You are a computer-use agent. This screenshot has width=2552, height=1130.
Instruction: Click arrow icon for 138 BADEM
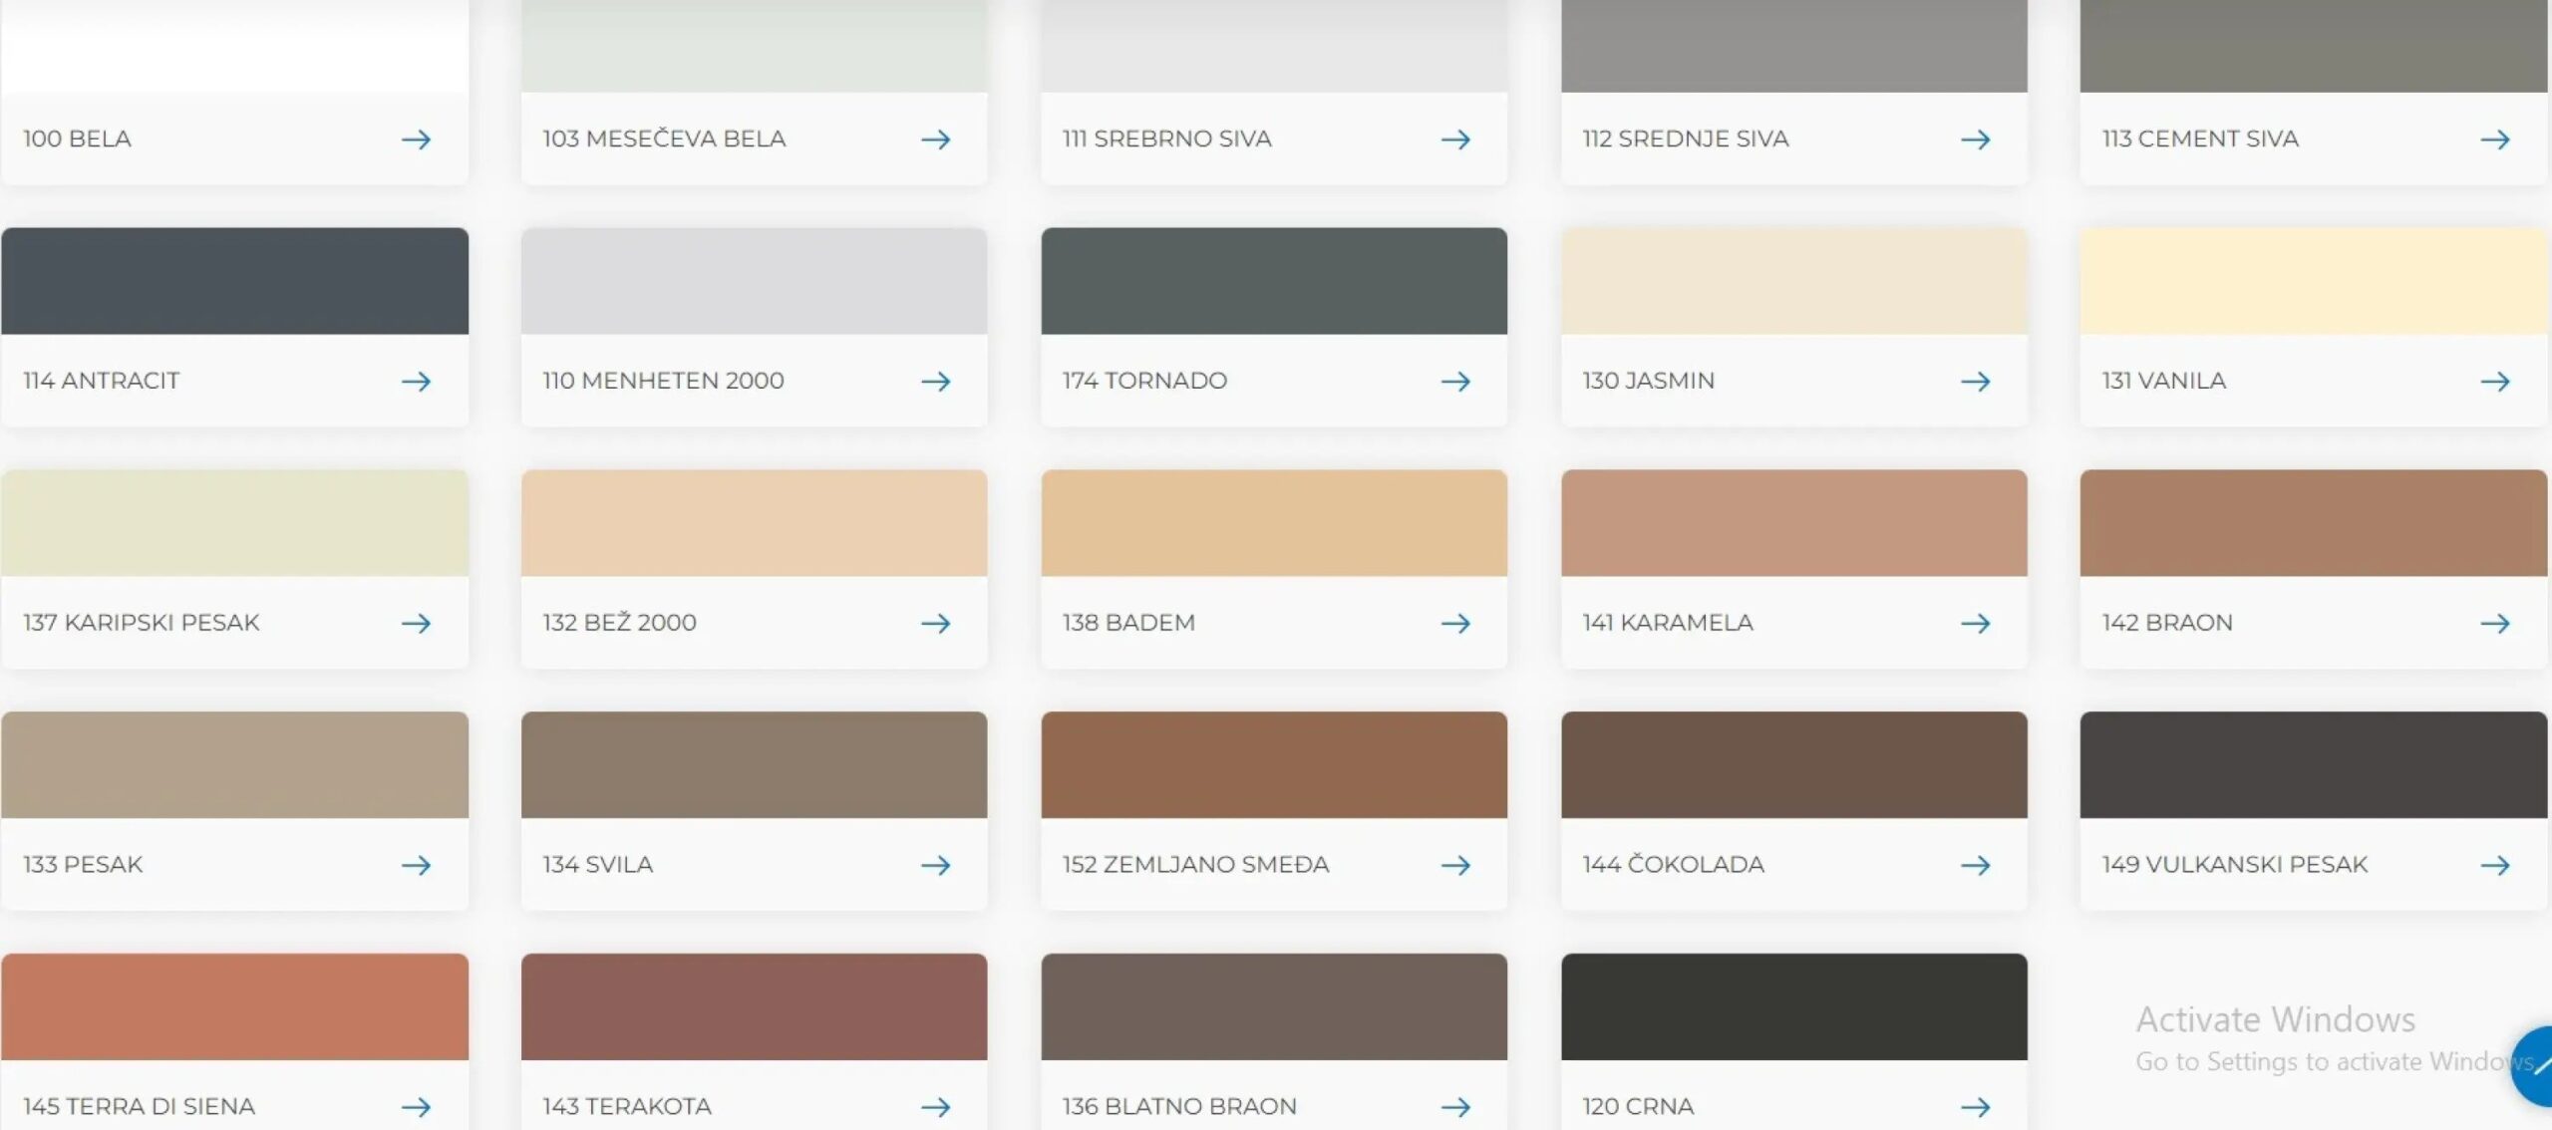1455,624
